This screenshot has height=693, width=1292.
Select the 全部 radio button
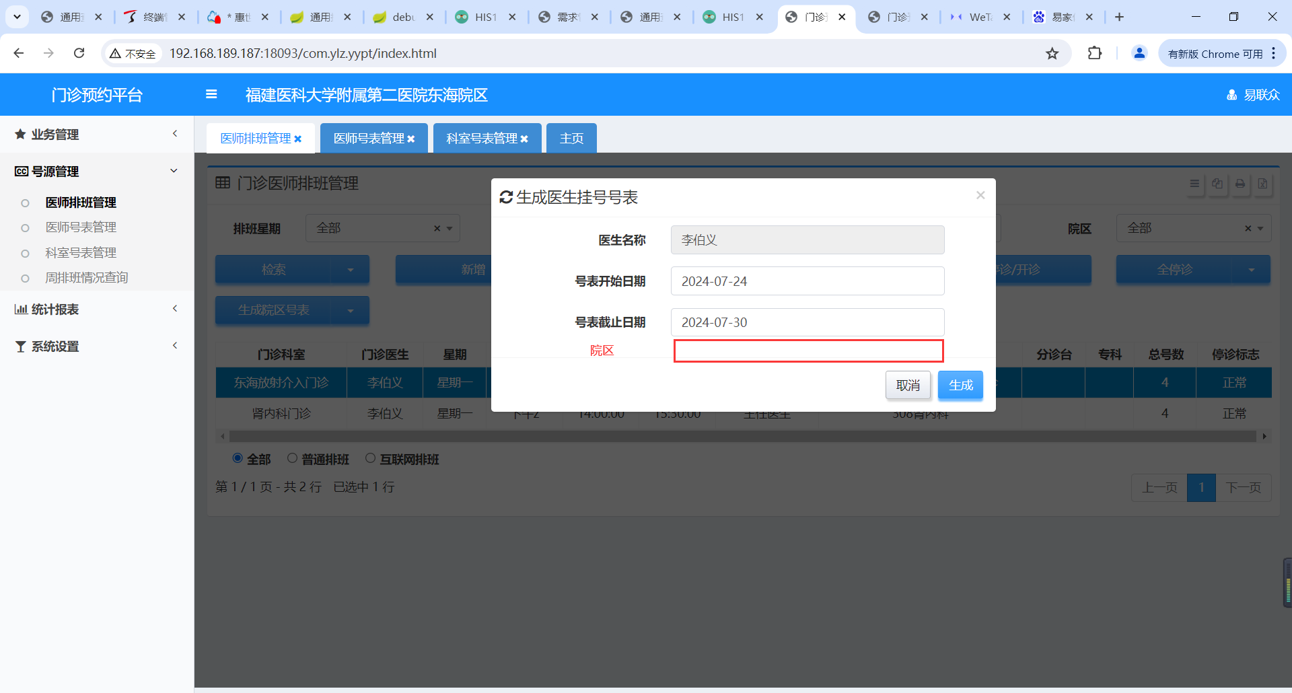tap(238, 458)
